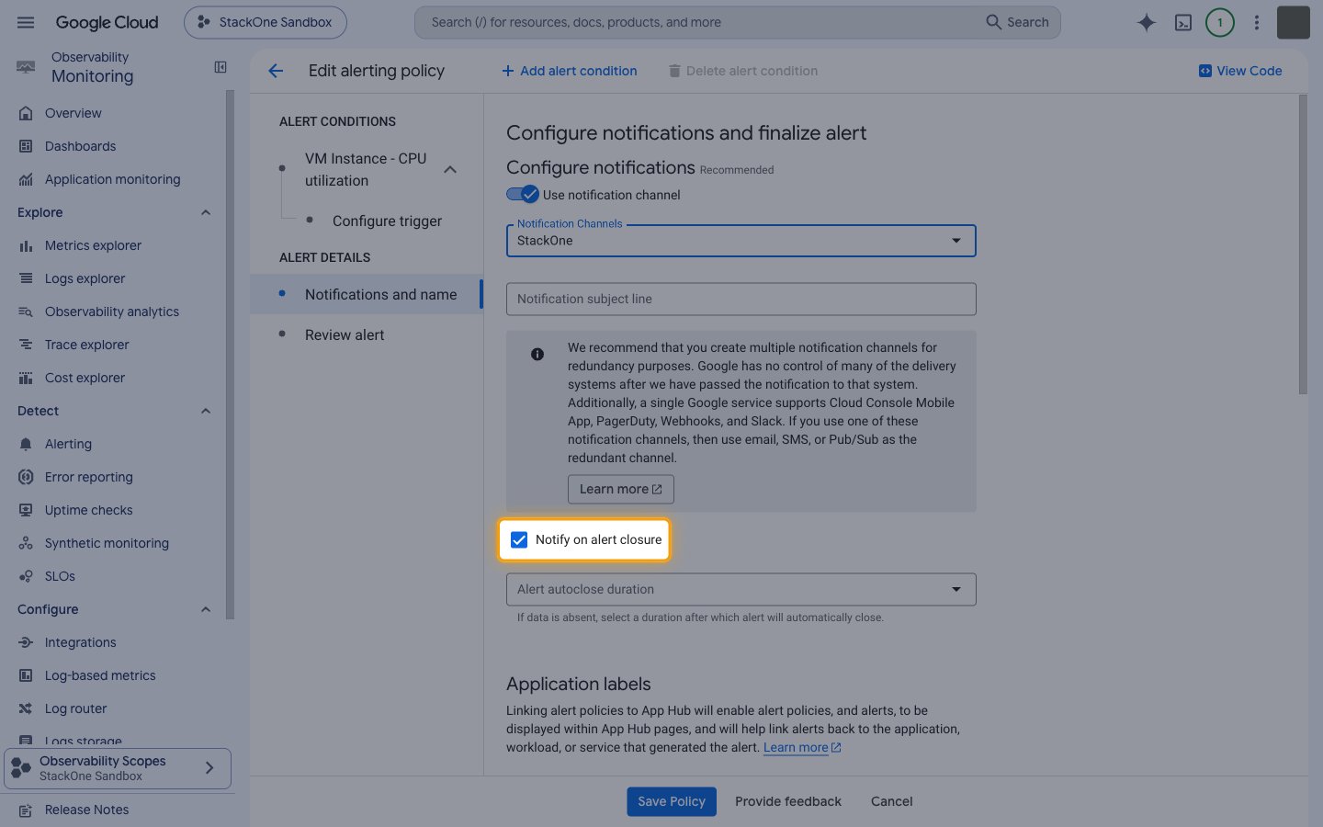
Task: Follow Learn more link under Application labels
Action: pyautogui.click(x=802, y=747)
